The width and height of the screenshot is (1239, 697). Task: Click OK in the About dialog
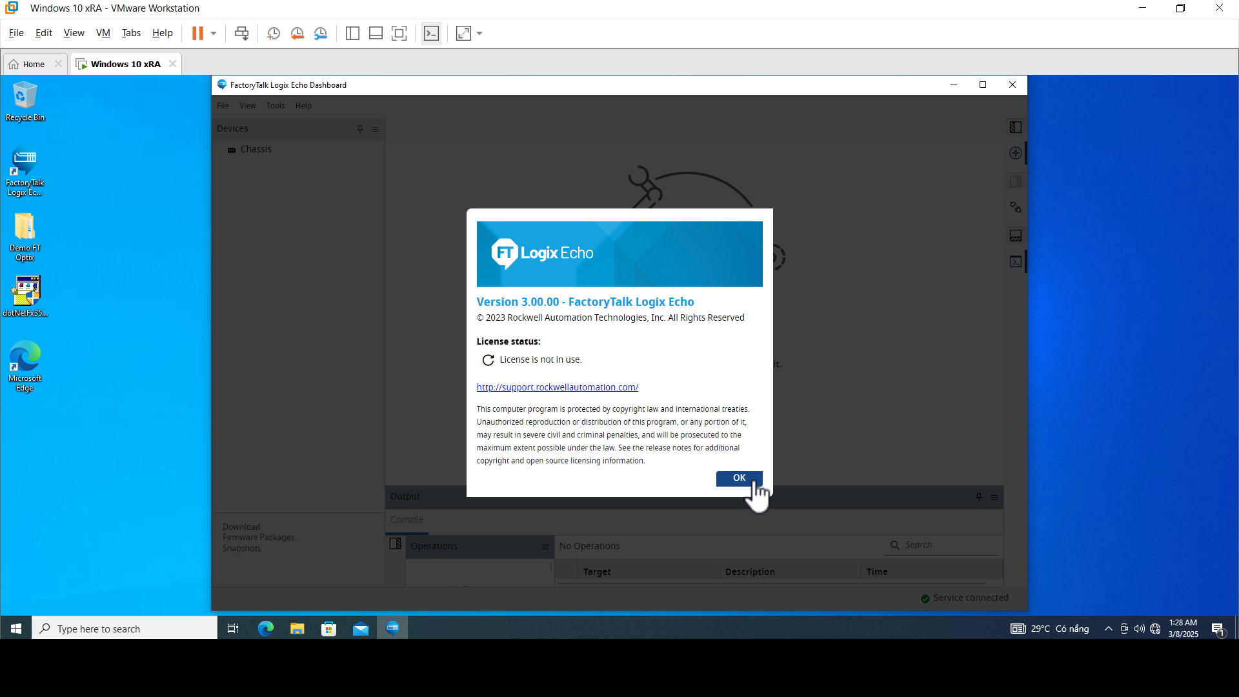[x=739, y=478]
